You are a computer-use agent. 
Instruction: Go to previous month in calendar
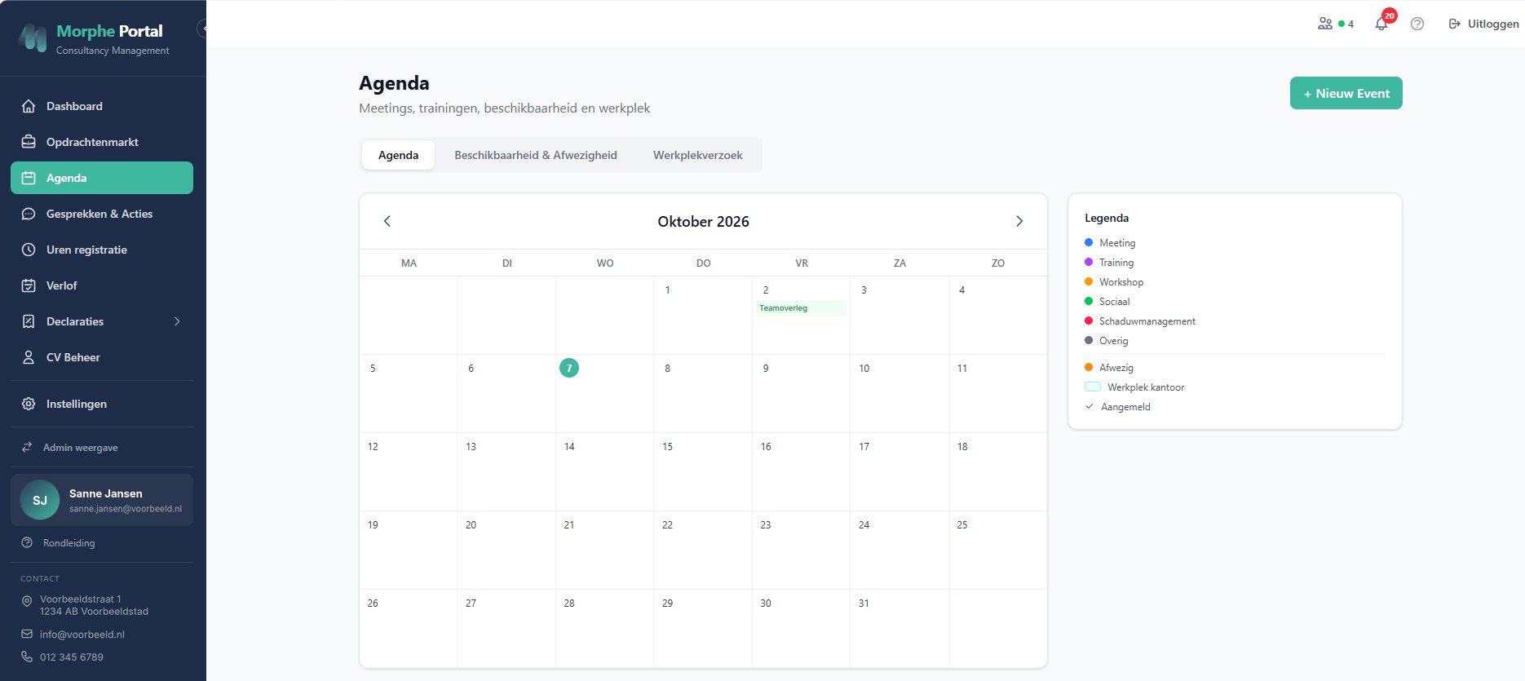click(x=387, y=221)
